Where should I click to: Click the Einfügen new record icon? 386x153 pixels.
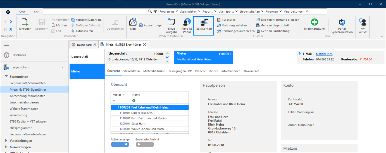point(25,22)
